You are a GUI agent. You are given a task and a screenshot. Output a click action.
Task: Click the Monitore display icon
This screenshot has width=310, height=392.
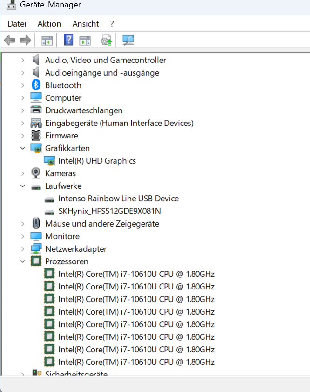coord(36,236)
